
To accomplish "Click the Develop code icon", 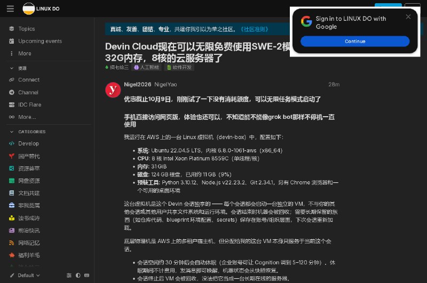I will [11, 143].
